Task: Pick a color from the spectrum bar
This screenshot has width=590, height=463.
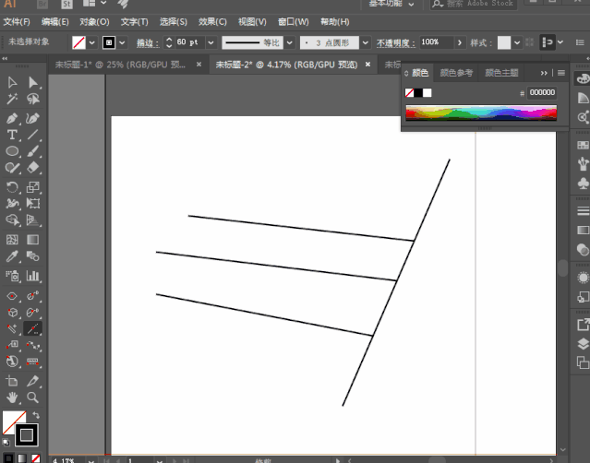Action: coord(481,113)
